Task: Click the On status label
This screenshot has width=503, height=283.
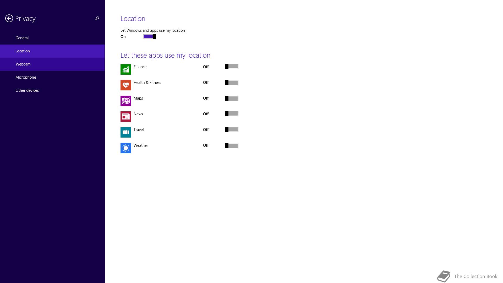Action: pos(123,37)
